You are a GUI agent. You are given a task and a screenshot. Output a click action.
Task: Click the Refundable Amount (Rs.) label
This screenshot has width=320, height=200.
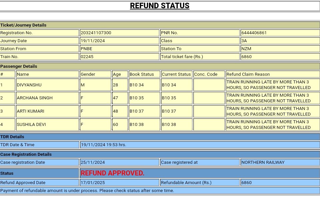[186, 182]
